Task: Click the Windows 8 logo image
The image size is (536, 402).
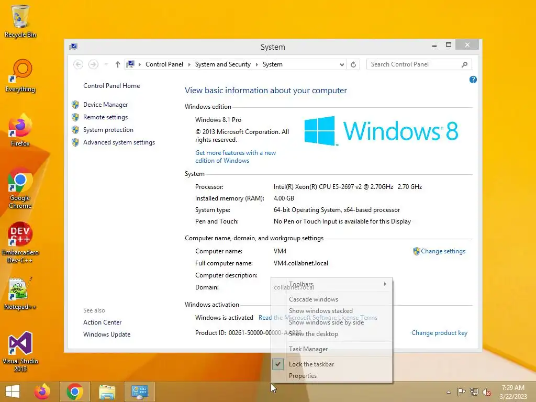Action: [381, 130]
